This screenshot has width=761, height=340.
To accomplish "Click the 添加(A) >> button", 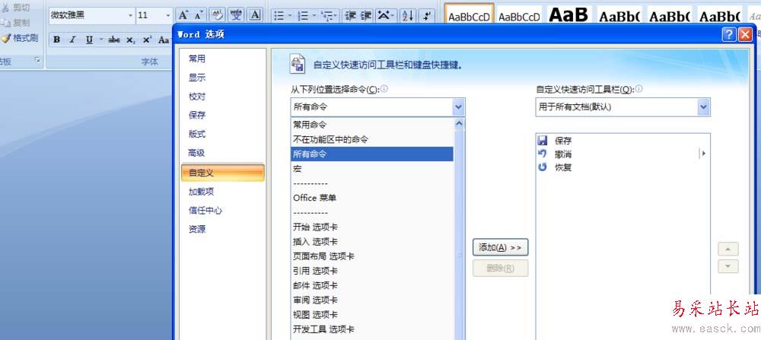I will (501, 247).
